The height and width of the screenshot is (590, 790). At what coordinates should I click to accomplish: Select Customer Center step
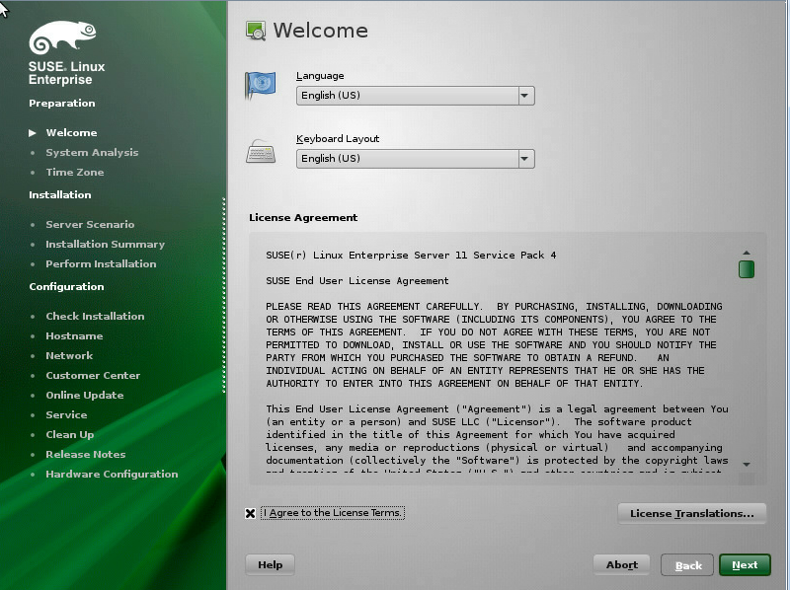93,376
